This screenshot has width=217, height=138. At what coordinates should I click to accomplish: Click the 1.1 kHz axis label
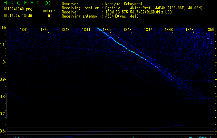point(3,45)
